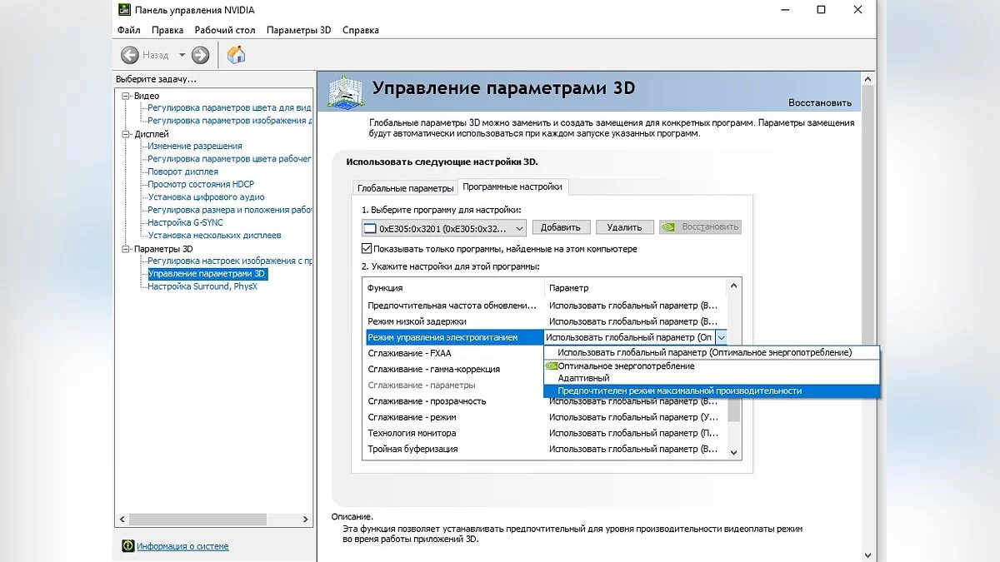Screen dimensions: 1000x562
Task: Select Регулировка настроек изображения с просмотром item
Action: click(229, 261)
